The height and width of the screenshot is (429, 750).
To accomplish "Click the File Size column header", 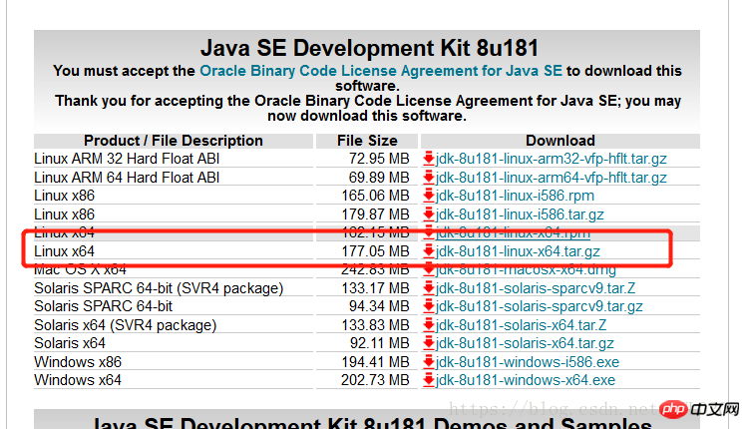I will [367, 141].
